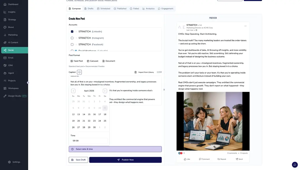Select the Carousel post format
The width and height of the screenshot is (300, 170).
click(x=93, y=61)
